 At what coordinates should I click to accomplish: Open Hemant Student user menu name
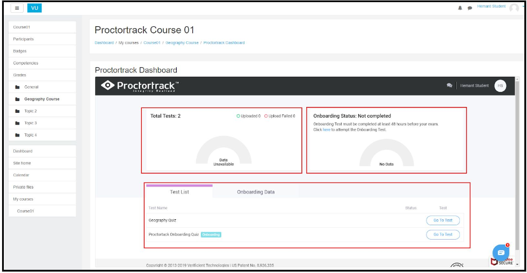(x=492, y=6)
